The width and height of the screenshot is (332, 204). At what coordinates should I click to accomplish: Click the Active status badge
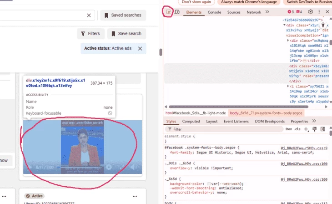click(34, 196)
